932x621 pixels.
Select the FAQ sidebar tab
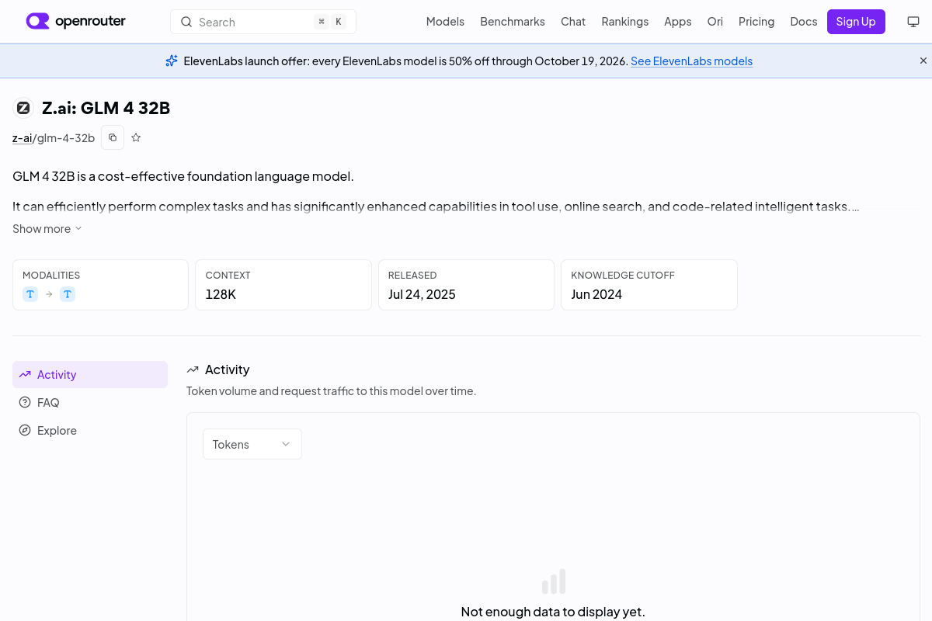90,402
